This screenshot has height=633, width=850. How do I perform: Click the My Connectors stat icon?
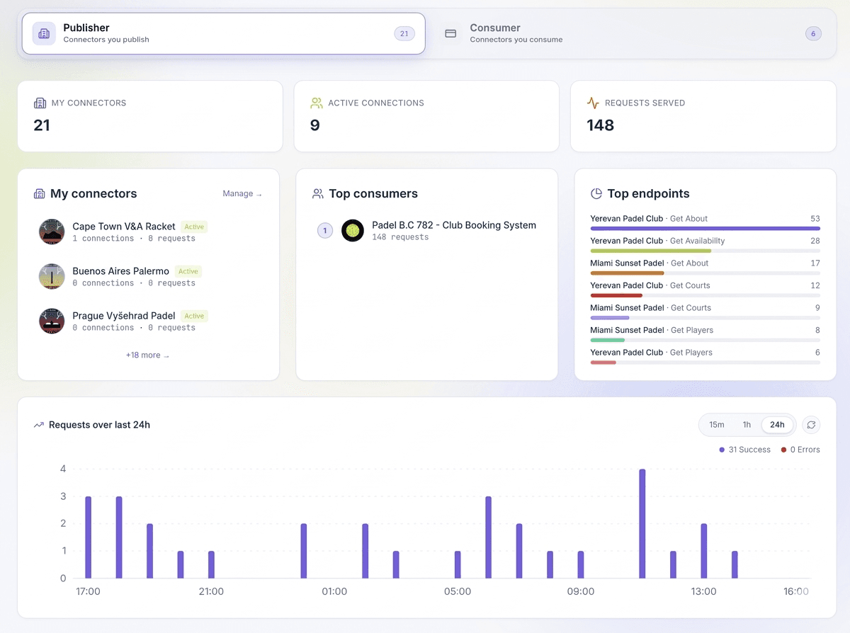pyautogui.click(x=40, y=103)
